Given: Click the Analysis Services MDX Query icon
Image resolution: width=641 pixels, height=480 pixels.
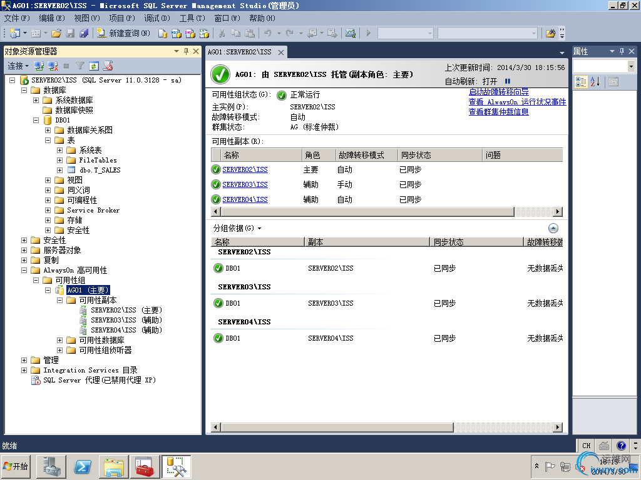Looking at the screenshot, I should (176, 33).
